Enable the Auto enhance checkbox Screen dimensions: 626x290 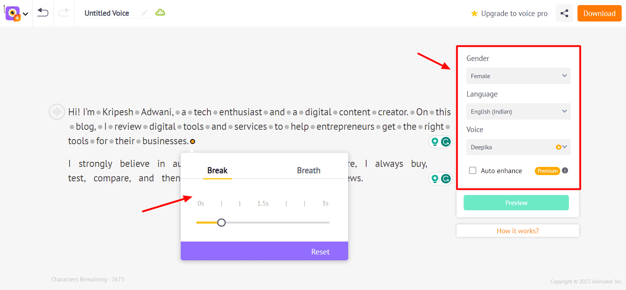(x=473, y=170)
